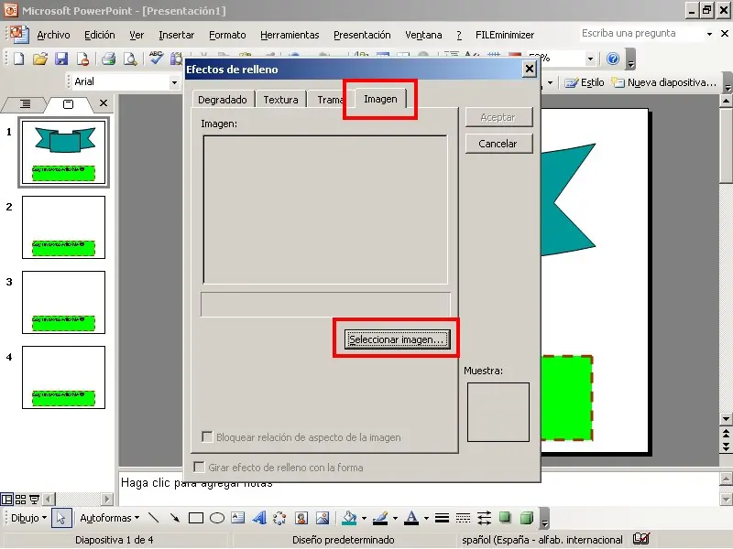Open Line Style options
This screenshot has width=733, height=549.
pos(442,518)
